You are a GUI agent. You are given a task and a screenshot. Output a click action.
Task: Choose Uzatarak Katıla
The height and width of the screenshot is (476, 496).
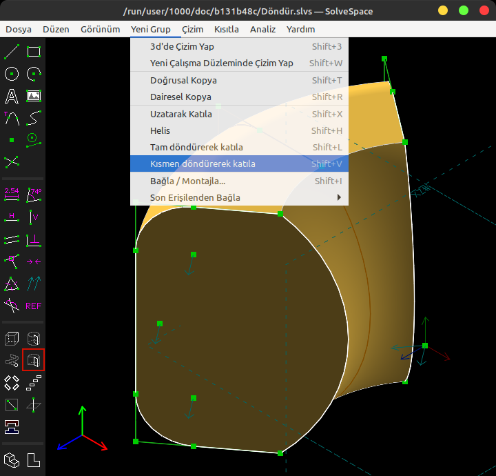pos(240,115)
